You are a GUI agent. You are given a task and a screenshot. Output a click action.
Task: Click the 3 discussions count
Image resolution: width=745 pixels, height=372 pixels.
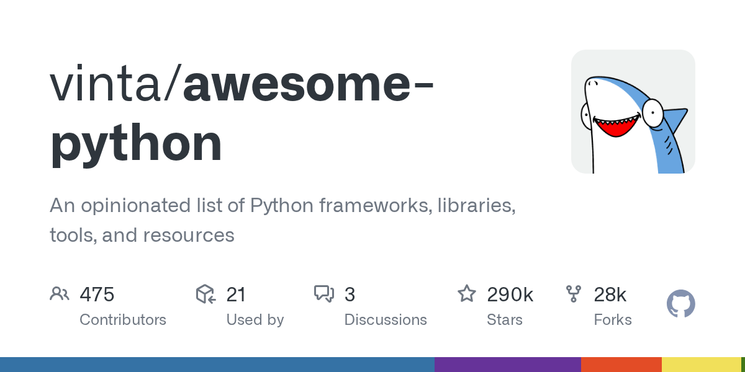(x=350, y=294)
